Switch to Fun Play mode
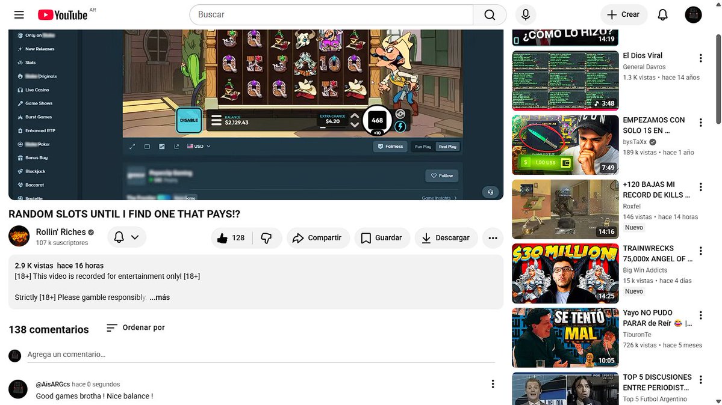This screenshot has width=722, height=405. [x=423, y=147]
